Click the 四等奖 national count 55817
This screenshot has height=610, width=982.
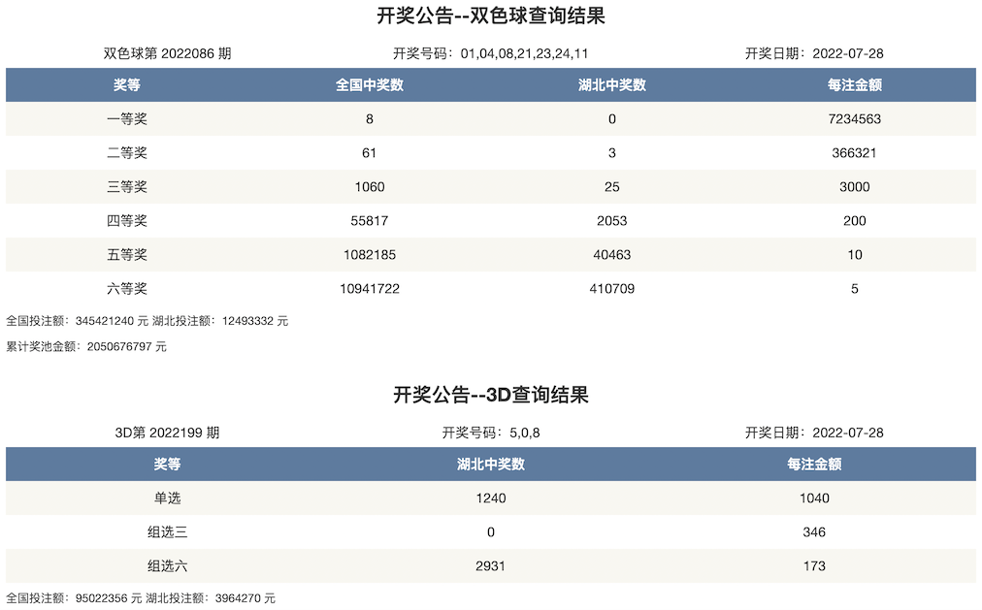click(x=370, y=221)
